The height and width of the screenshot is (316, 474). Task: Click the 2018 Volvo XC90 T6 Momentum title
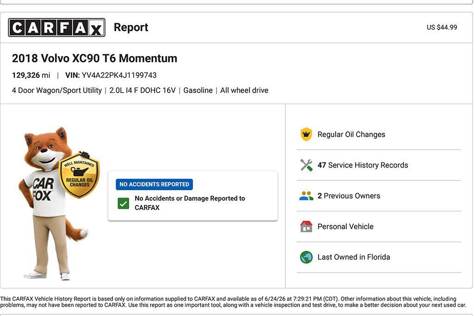click(94, 58)
